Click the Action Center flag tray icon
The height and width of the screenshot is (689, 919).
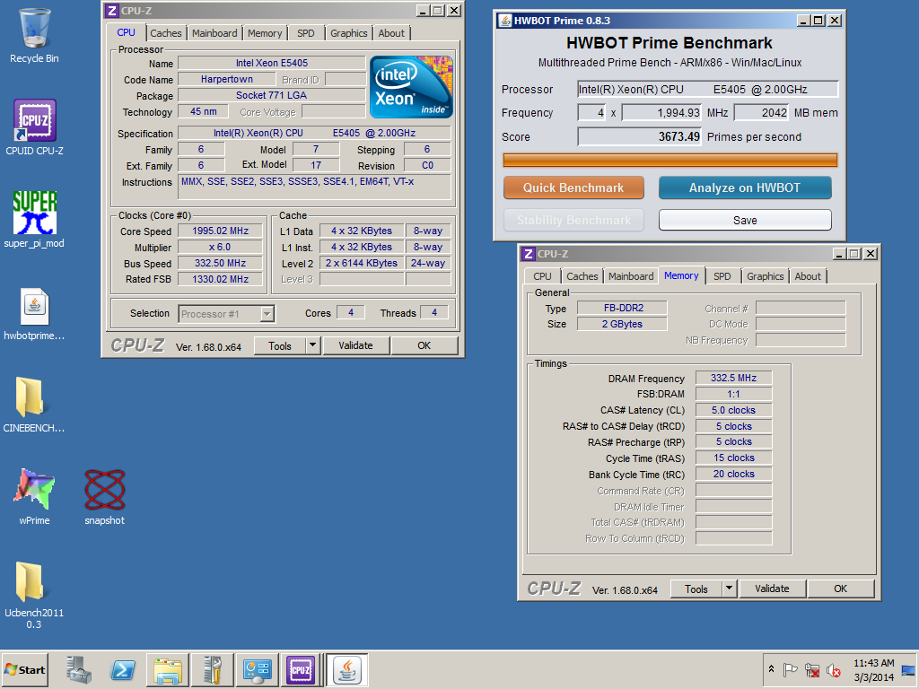point(790,669)
